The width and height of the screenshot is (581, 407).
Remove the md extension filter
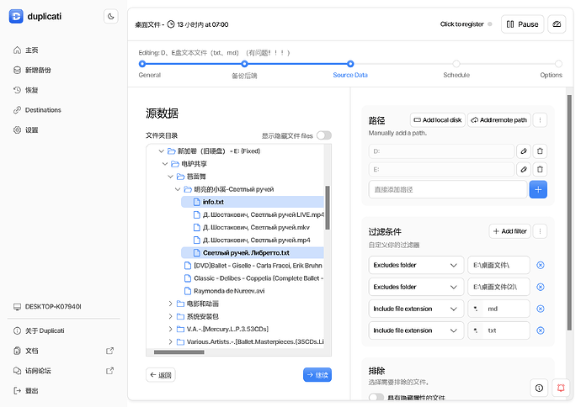541,309
